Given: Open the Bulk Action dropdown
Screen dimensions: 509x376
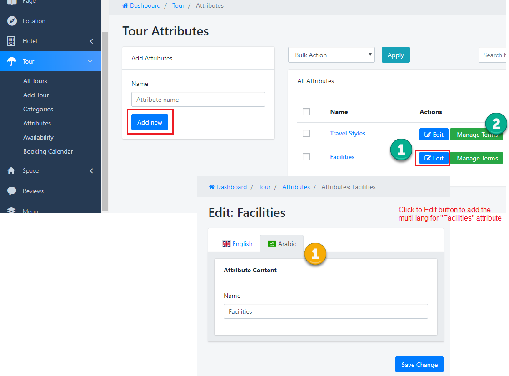Looking at the screenshot, I should coord(331,55).
